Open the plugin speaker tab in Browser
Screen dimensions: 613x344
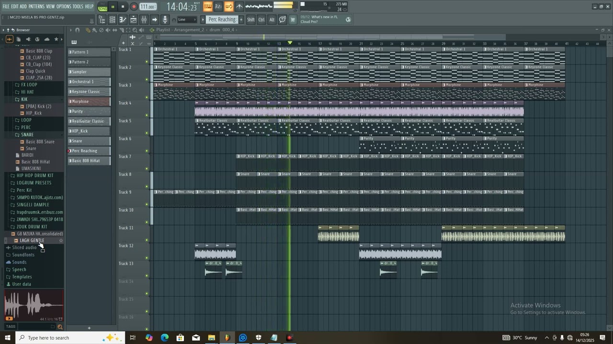(x=28, y=39)
